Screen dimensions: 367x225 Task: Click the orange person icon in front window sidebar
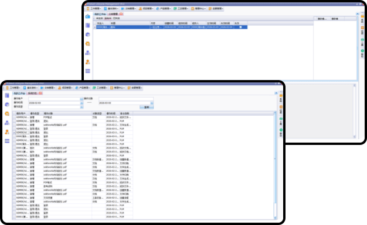point(7,132)
